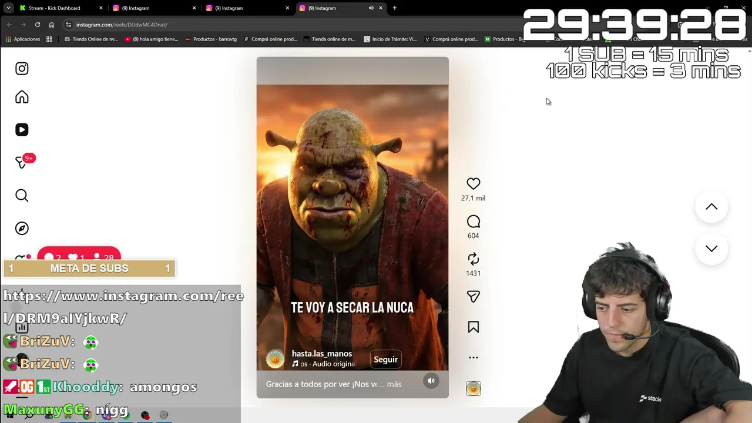Open the "(8) hola amigo tiene..." YouTube bookmark
The width and height of the screenshot is (752, 423).
click(x=152, y=39)
